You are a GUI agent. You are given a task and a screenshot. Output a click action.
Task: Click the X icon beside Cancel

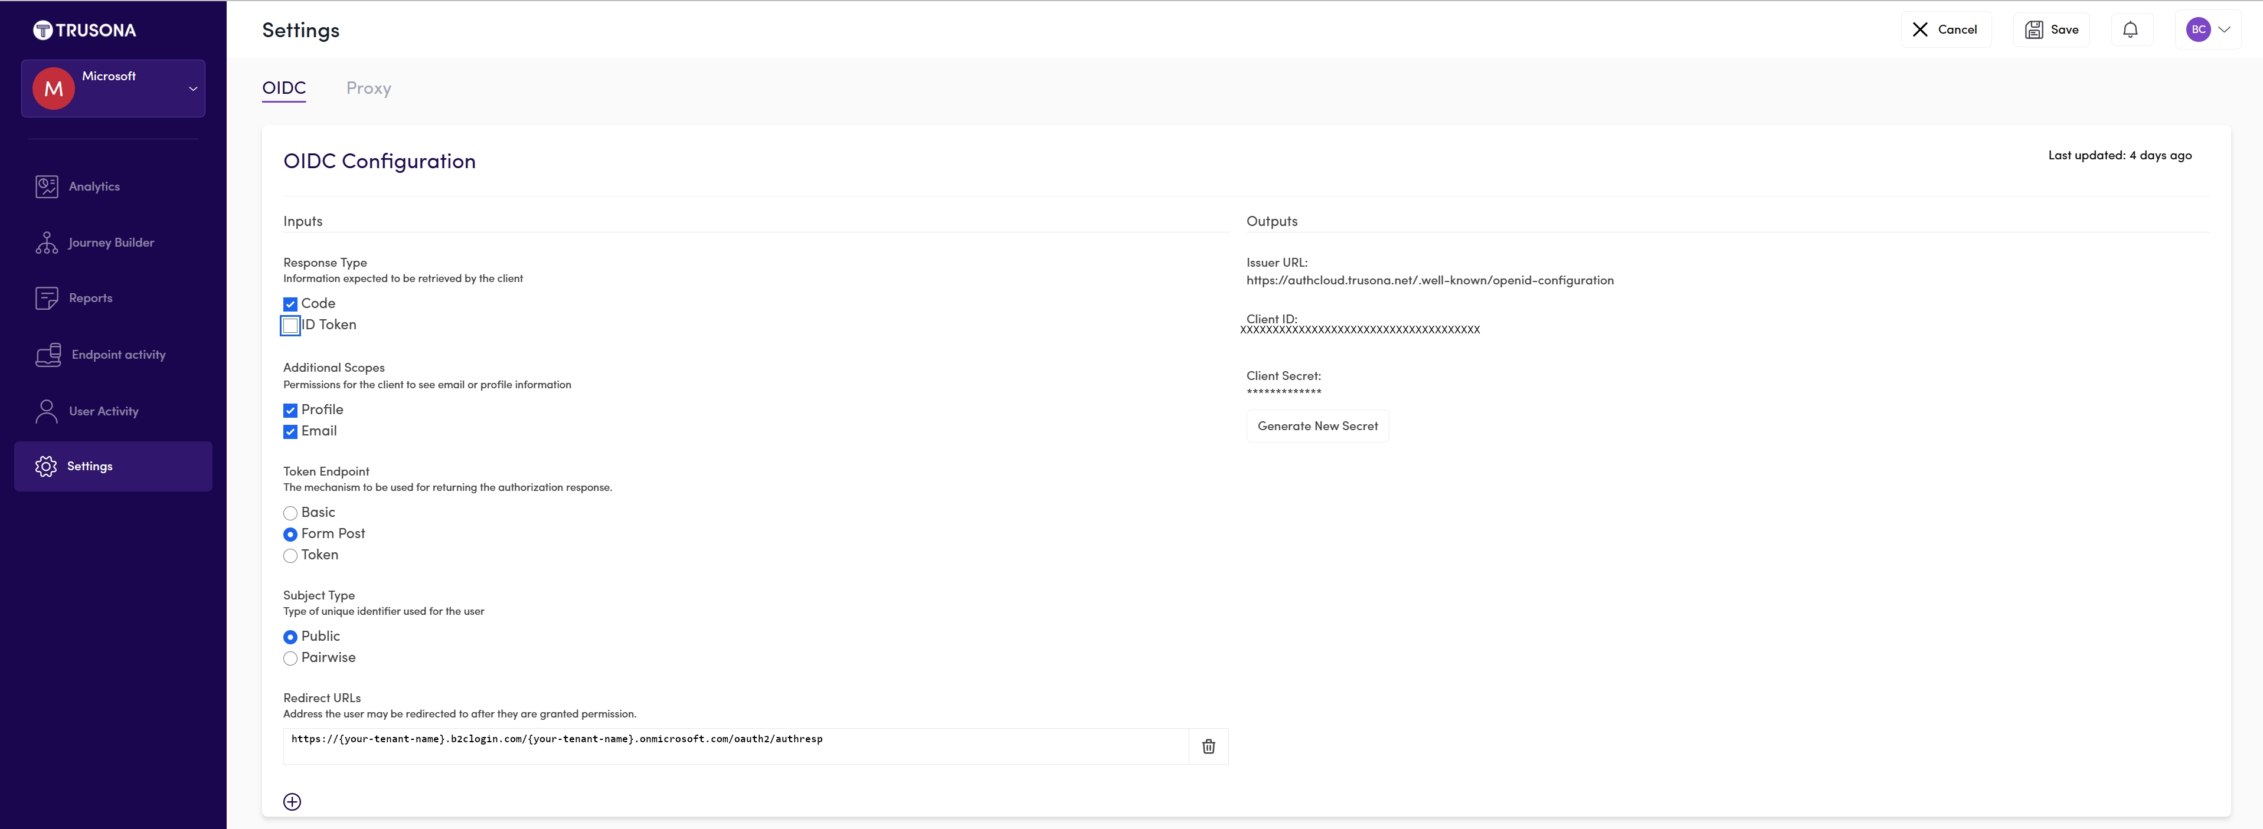click(x=1921, y=30)
